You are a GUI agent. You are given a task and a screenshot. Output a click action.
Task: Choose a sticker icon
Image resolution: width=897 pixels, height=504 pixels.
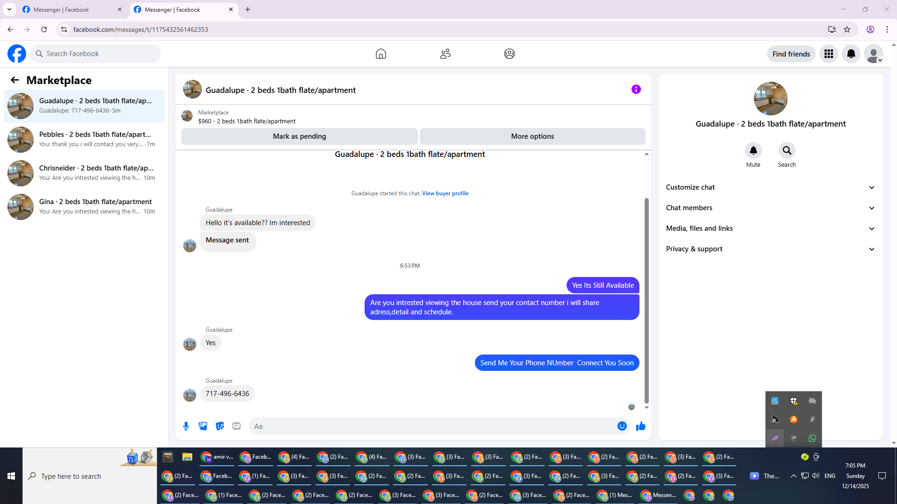tap(220, 426)
